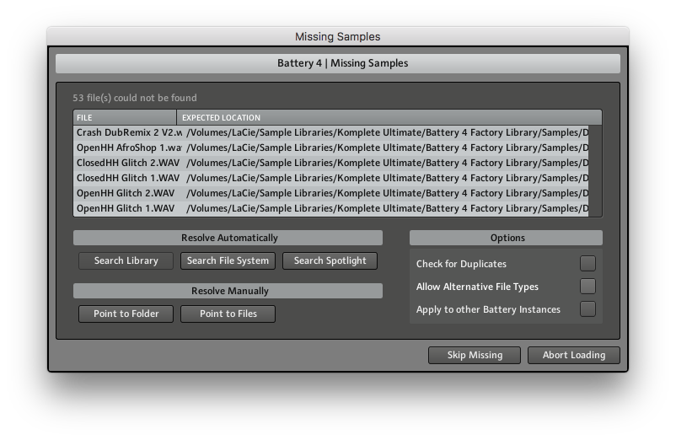Enable Check for Duplicates checkbox

pos(587,263)
